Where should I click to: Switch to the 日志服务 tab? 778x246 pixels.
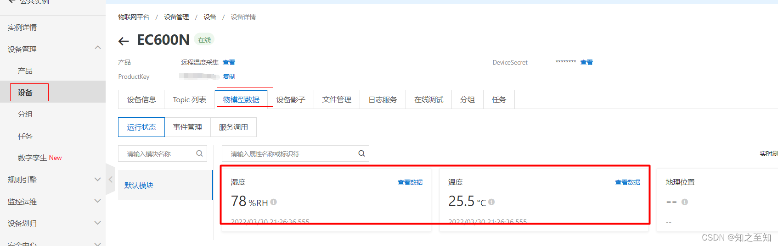coord(383,99)
